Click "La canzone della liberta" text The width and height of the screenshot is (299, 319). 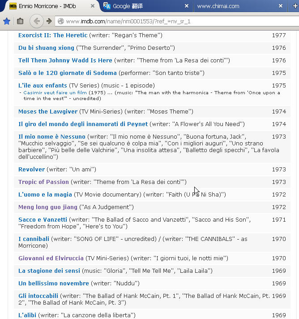pyautogui.click(x=98, y=315)
